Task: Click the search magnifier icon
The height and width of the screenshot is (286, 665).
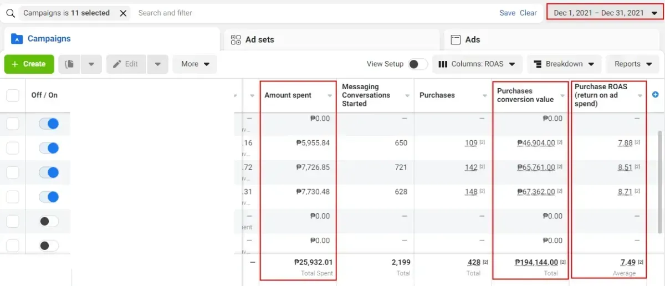Action: 10,13
